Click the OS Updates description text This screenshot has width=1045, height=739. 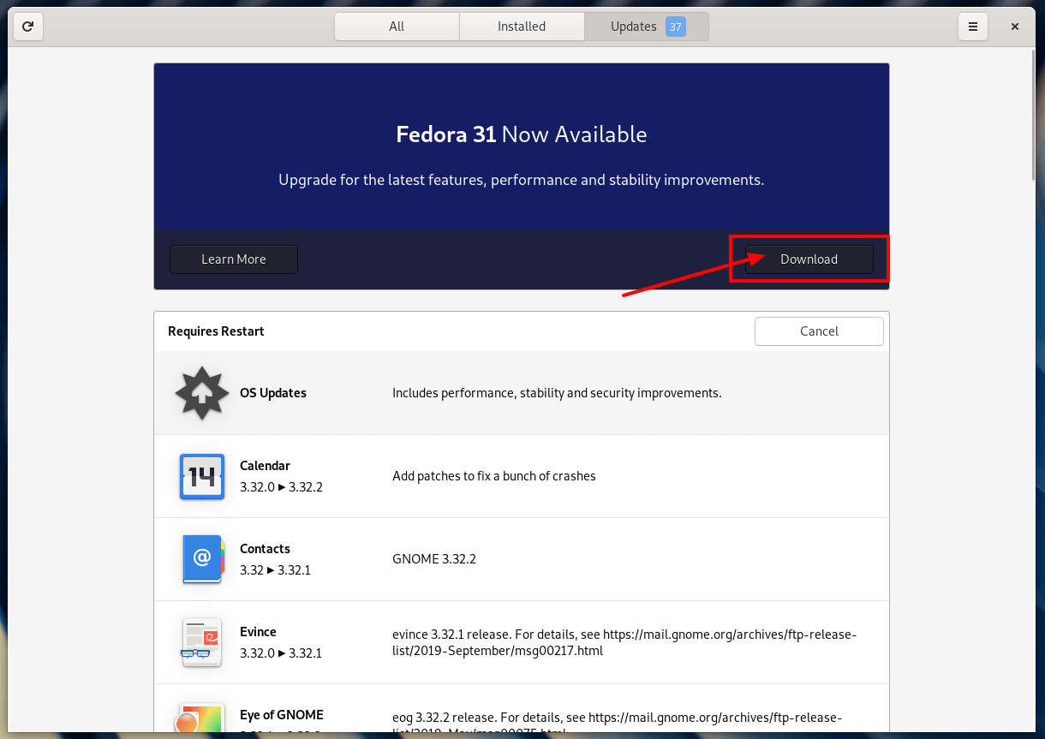coord(557,393)
